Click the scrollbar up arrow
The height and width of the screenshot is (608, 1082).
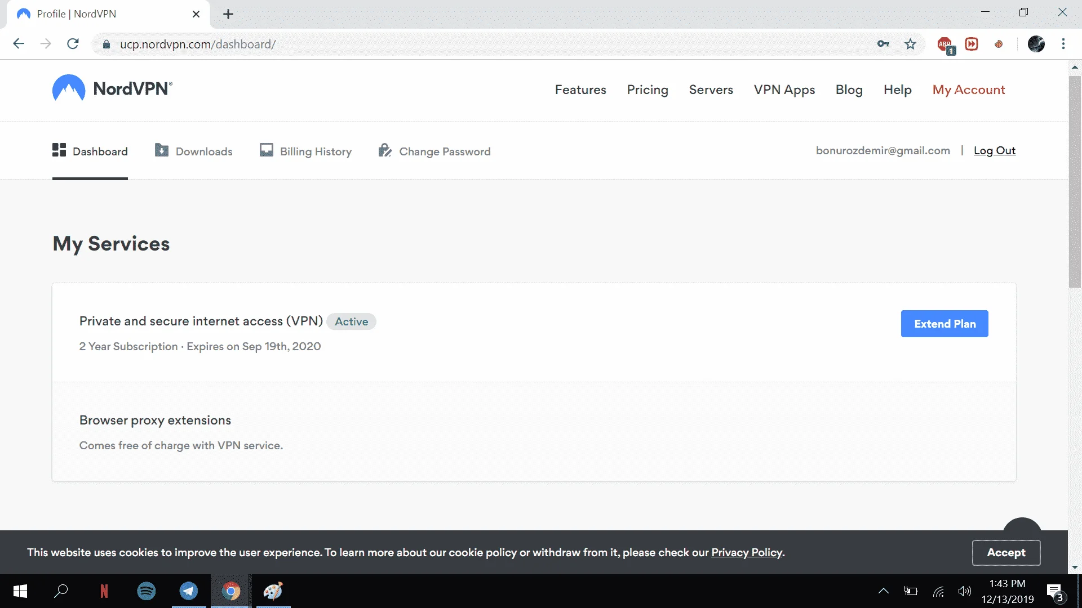[1075, 66]
